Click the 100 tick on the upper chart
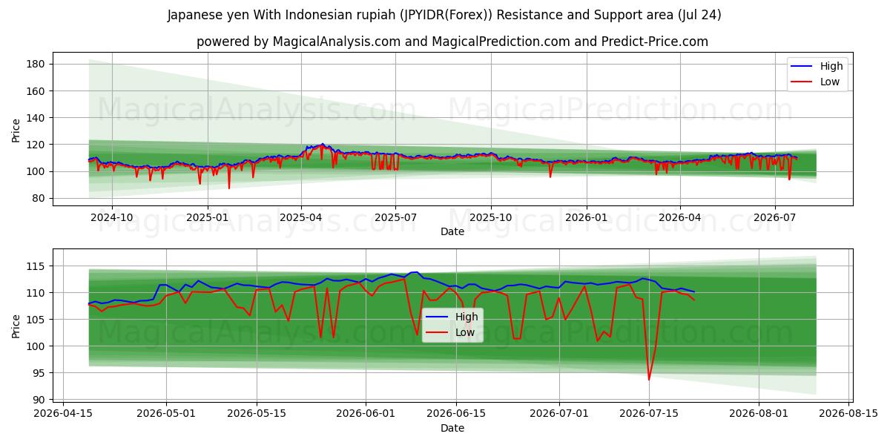The height and width of the screenshot is (445, 890). 36,171
